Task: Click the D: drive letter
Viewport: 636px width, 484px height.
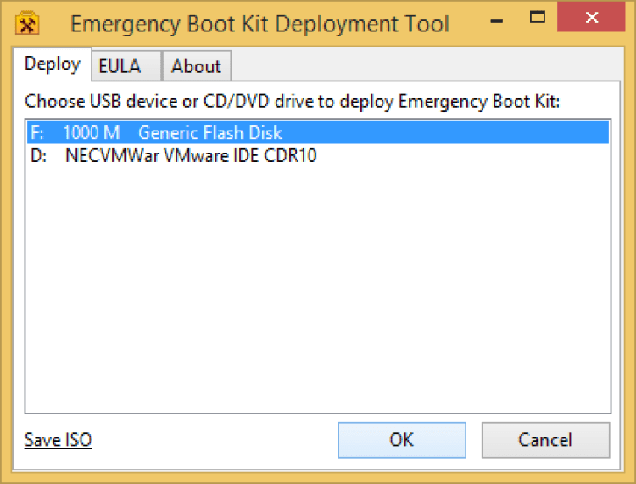Action: pyautogui.click(x=38, y=156)
